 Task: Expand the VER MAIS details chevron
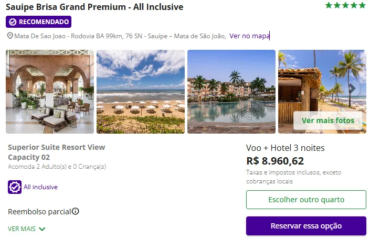click(42, 229)
